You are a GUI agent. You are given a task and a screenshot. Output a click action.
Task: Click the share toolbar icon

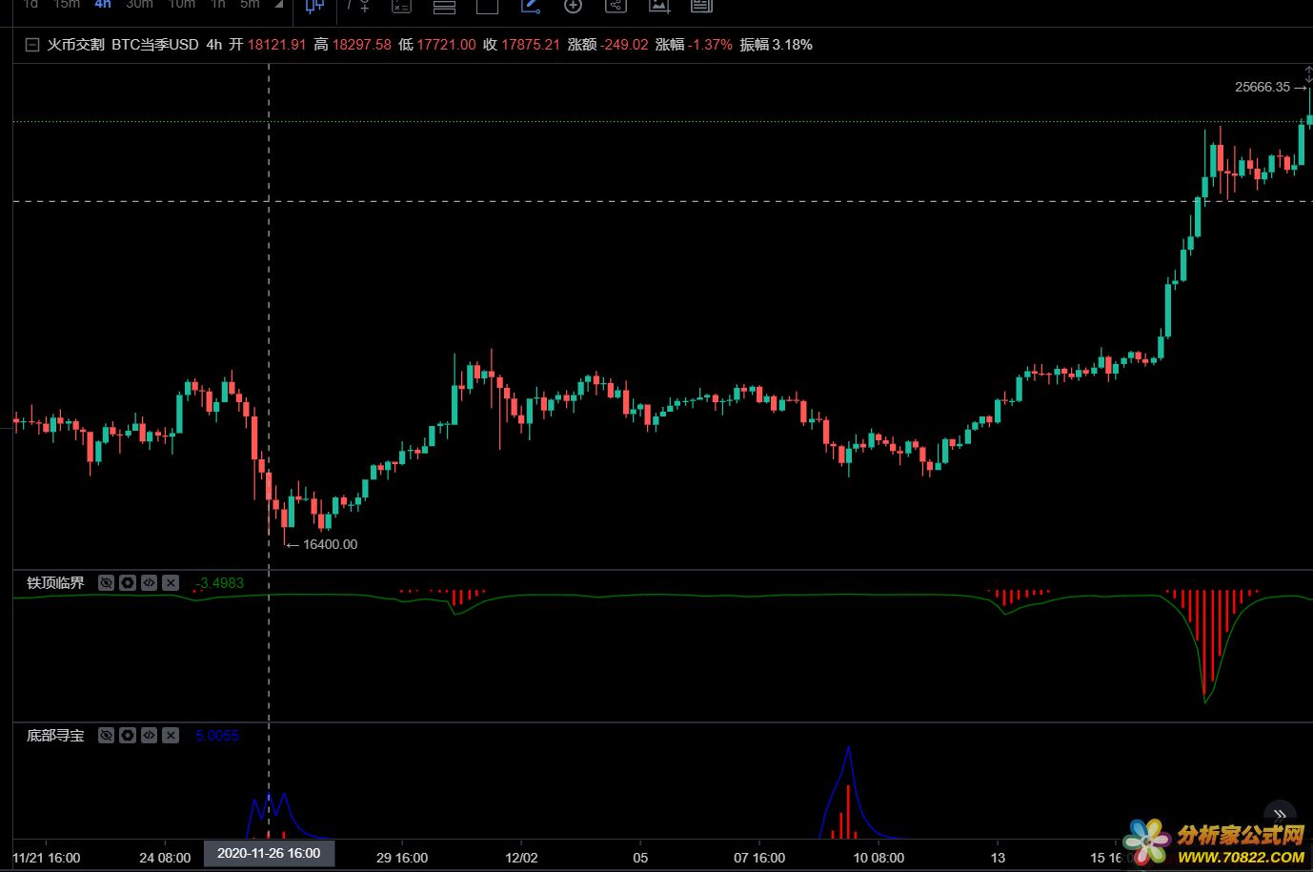point(616,6)
